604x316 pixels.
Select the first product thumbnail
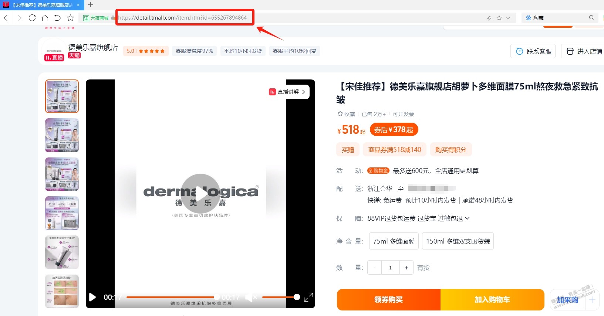click(62, 96)
